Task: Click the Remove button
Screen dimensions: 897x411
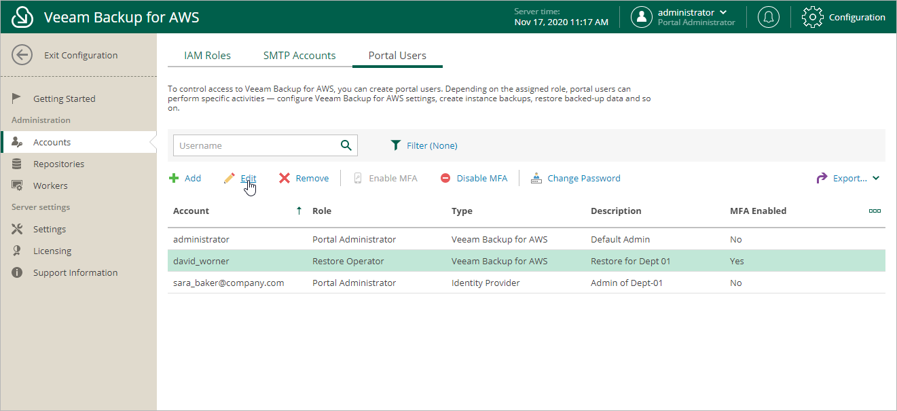Action: (304, 178)
